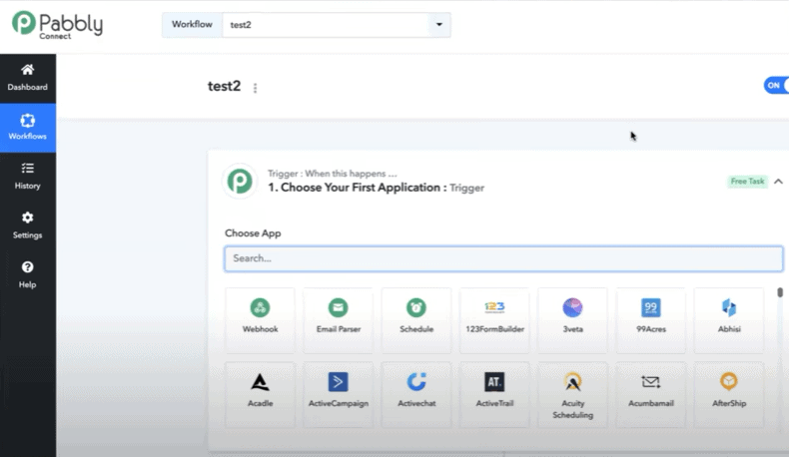Choose the Activechat app
This screenshot has width=789, height=457.
click(416, 395)
